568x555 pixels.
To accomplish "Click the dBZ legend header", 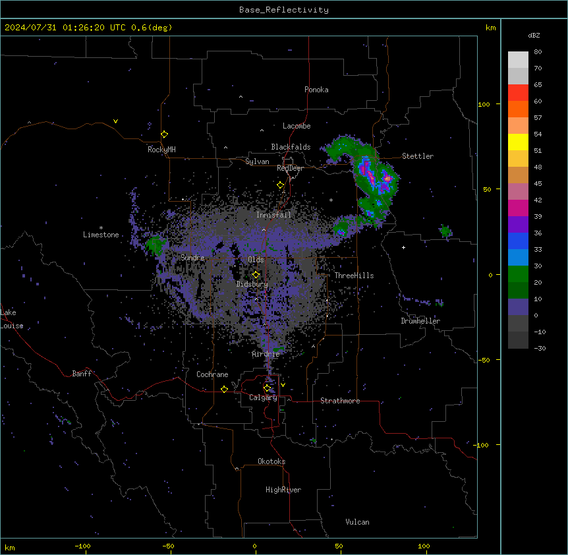I will [x=534, y=36].
